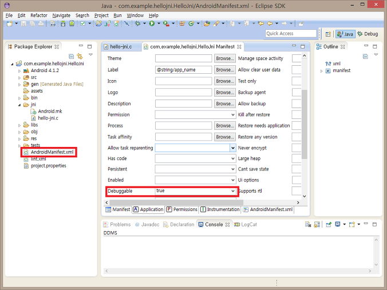
Task: Click the editor scroll down arrow
Action: [x=305, y=196]
